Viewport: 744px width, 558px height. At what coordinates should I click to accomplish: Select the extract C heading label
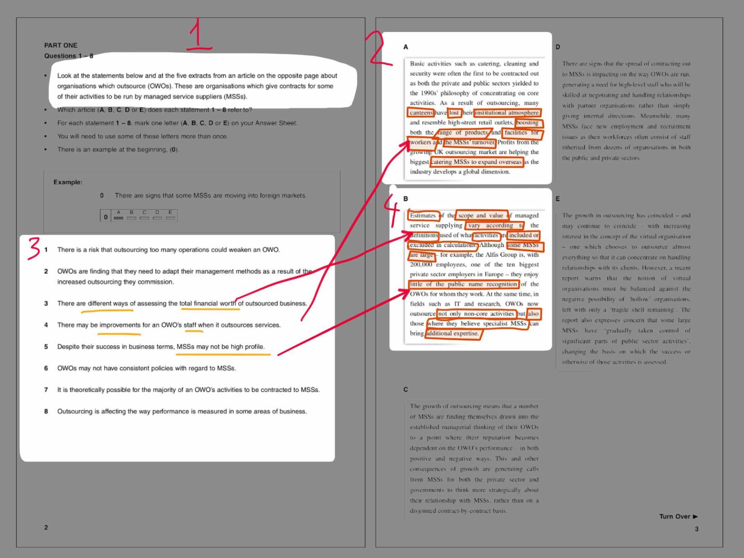tap(405, 389)
